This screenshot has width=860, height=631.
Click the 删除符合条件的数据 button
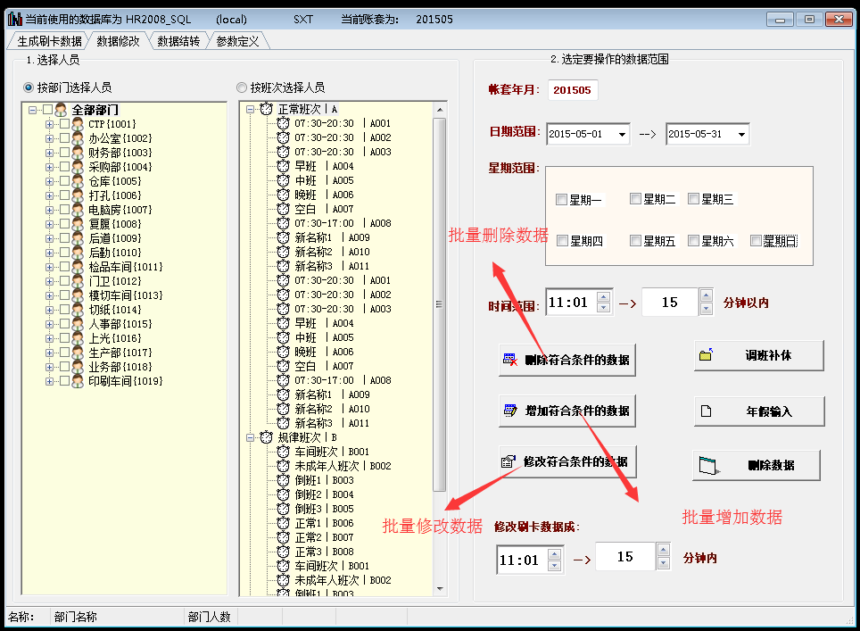(x=567, y=360)
